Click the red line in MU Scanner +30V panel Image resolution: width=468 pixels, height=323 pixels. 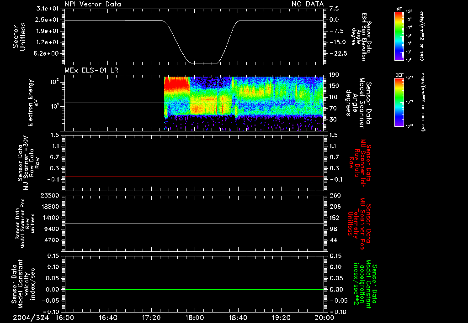point(194,177)
